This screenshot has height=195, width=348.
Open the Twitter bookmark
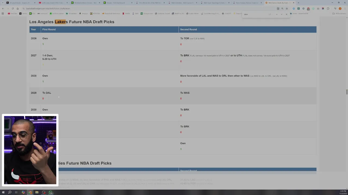[x=23, y=14]
